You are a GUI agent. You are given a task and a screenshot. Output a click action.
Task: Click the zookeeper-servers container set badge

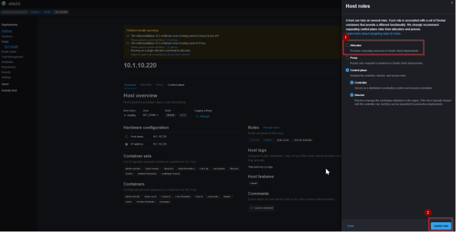pyautogui.click(x=171, y=173)
